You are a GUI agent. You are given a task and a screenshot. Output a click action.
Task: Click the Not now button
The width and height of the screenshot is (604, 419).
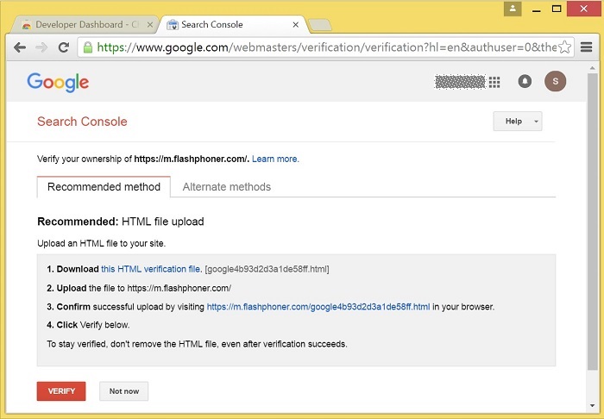point(123,391)
